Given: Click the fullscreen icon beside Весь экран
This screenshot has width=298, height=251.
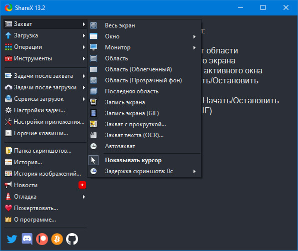Looking at the screenshot, I should click(x=93, y=25).
